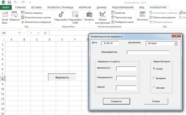The width and height of the screenshot is (186, 115).
Task: Switch to the ВСТАВКА tab
Action: point(36,8)
